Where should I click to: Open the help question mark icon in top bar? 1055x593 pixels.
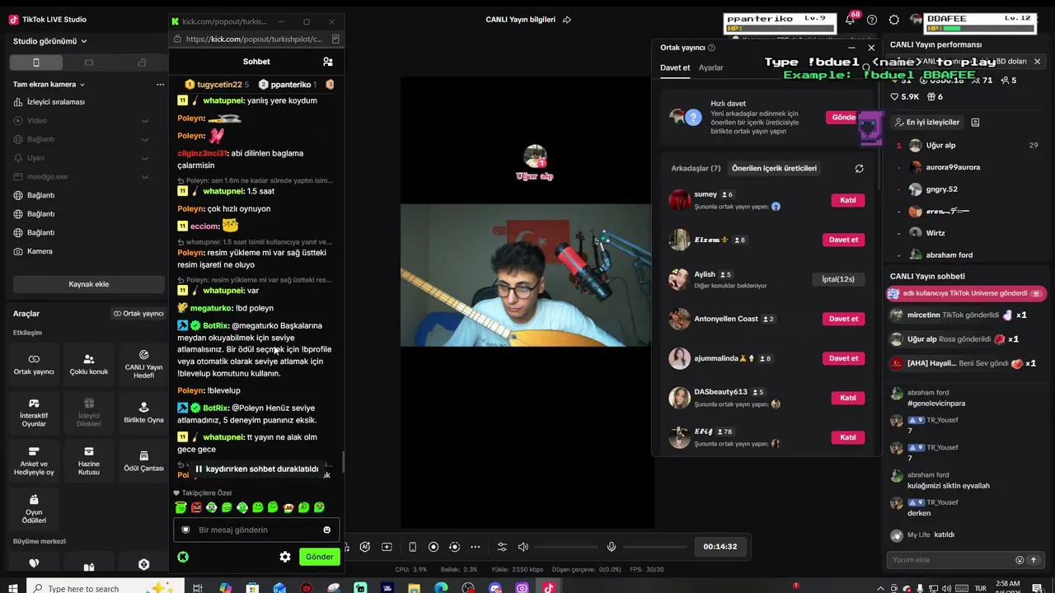[872, 20]
